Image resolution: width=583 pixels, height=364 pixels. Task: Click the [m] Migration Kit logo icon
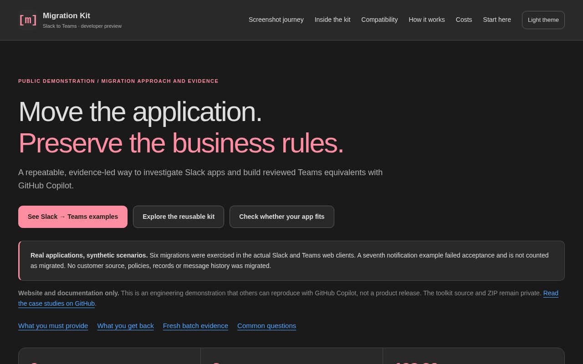pos(28,20)
